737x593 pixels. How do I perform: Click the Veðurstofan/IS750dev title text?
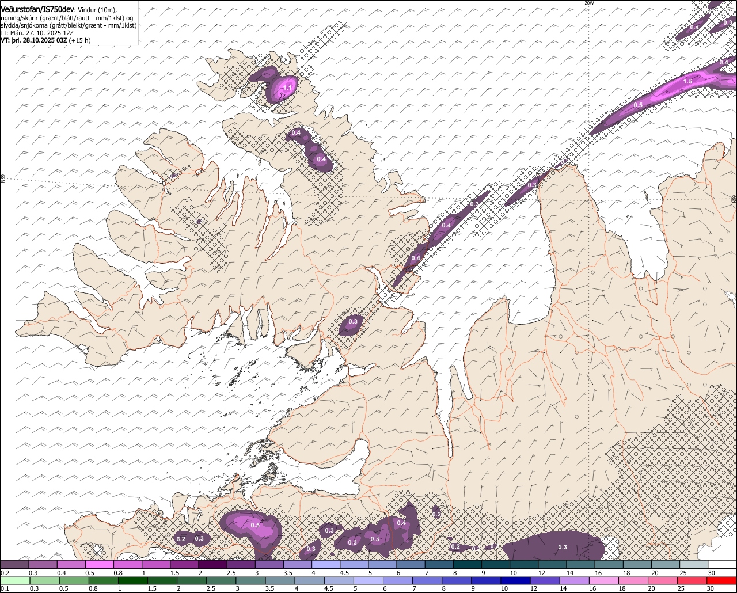tap(37, 9)
